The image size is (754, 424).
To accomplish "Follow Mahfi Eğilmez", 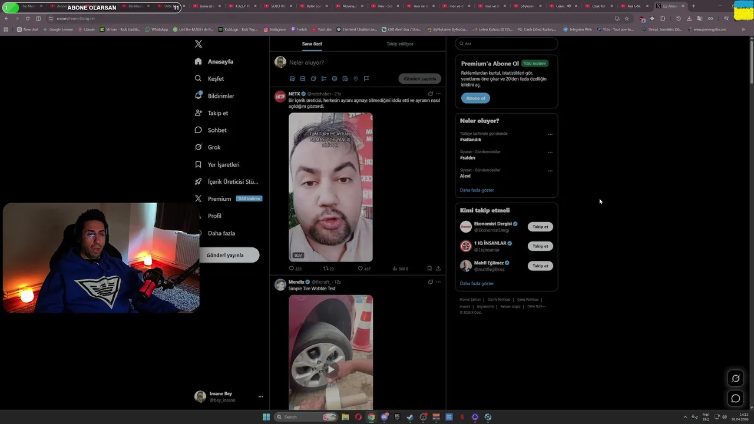I will 540,266.
